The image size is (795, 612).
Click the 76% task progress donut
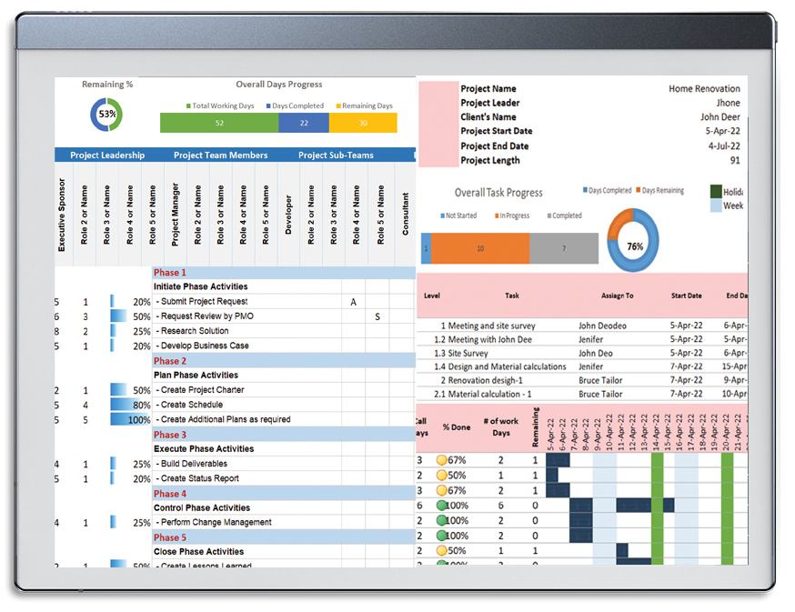(x=633, y=241)
